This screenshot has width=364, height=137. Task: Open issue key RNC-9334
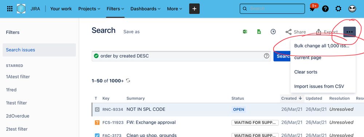[113, 109]
